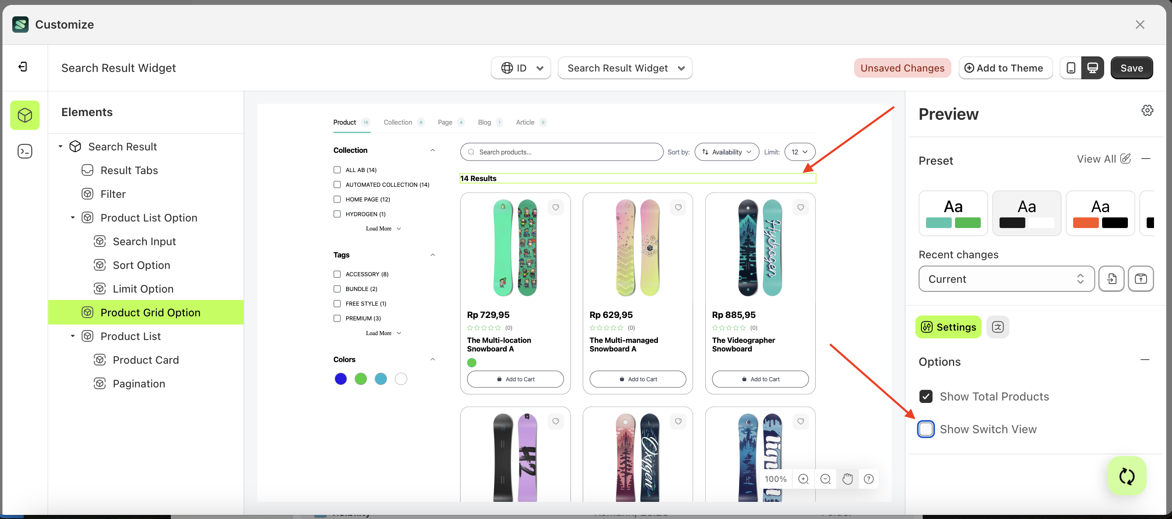Click the archive upload icon next to import
Viewport: 1172px width, 519px height.
click(x=1141, y=279)
